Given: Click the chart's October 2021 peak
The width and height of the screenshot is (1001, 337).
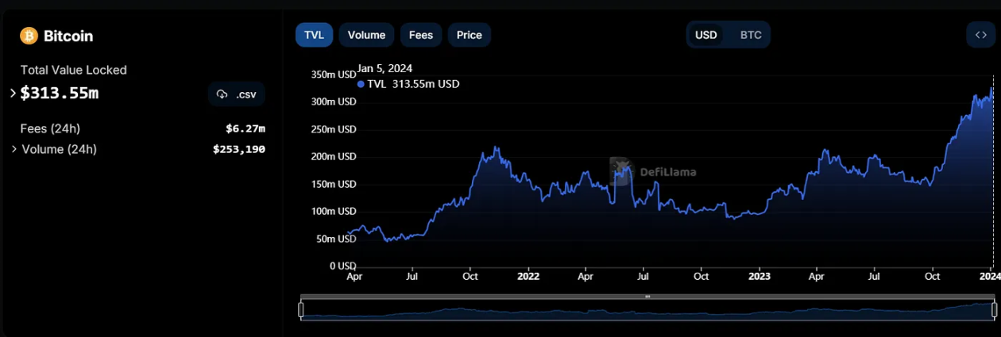Looking at the screenshot, I should tap(496, 148).
